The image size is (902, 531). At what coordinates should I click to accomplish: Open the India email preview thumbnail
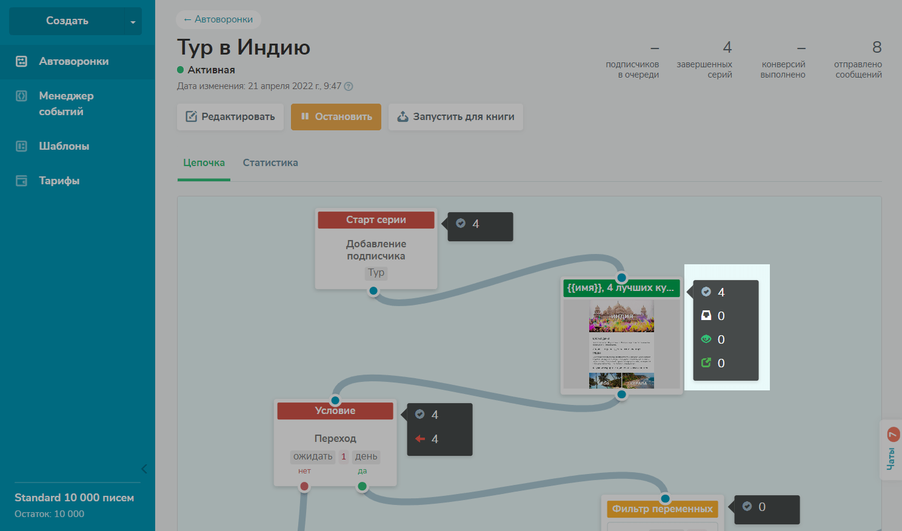tap(621, 344)
